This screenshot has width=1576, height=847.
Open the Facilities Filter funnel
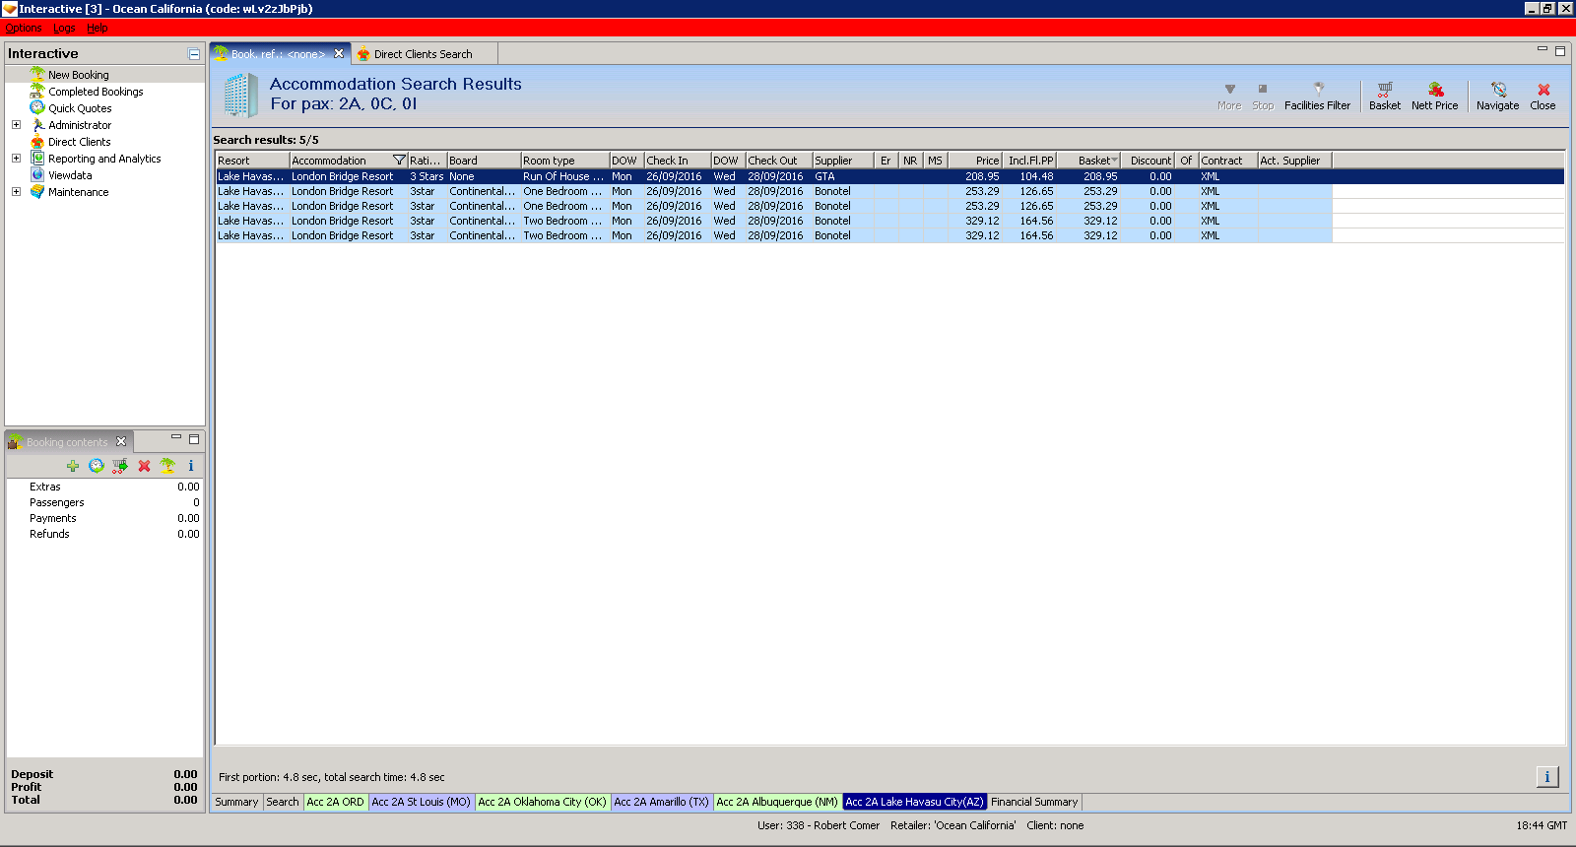click(1317, 96)
